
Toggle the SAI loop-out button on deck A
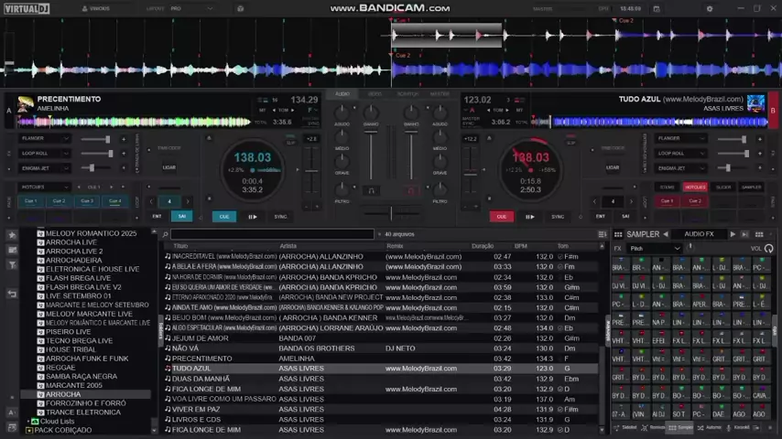(181, 217)
